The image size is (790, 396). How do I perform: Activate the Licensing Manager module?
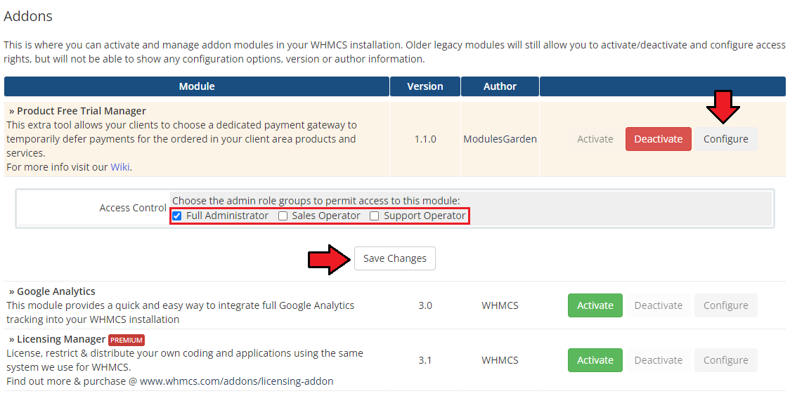click(595, 360)
